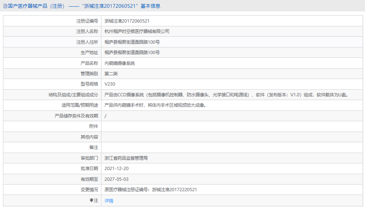365x209 pixels.
Task: Click the 注册人住所 address value
Action: (132, 42)
